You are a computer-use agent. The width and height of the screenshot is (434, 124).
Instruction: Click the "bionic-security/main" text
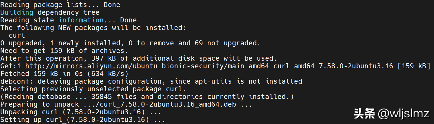(203, 66)
